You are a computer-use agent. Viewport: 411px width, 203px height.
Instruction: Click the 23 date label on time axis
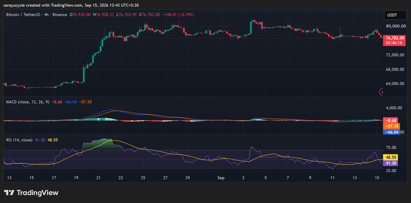120,178
